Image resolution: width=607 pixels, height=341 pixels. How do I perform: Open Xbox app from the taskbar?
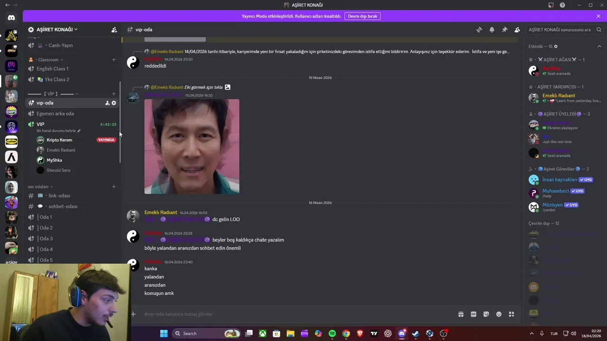(263, 333)
